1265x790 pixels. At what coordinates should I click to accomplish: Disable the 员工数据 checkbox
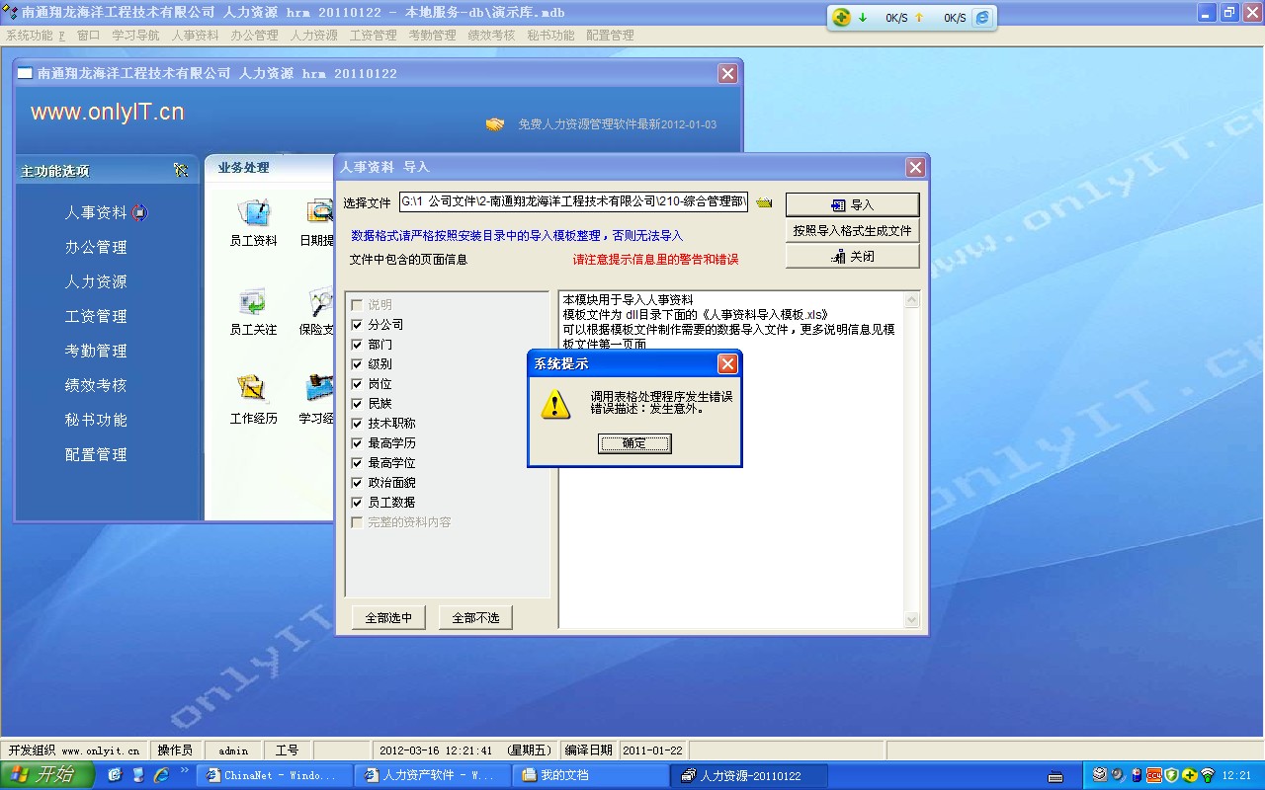coord(357,503)
